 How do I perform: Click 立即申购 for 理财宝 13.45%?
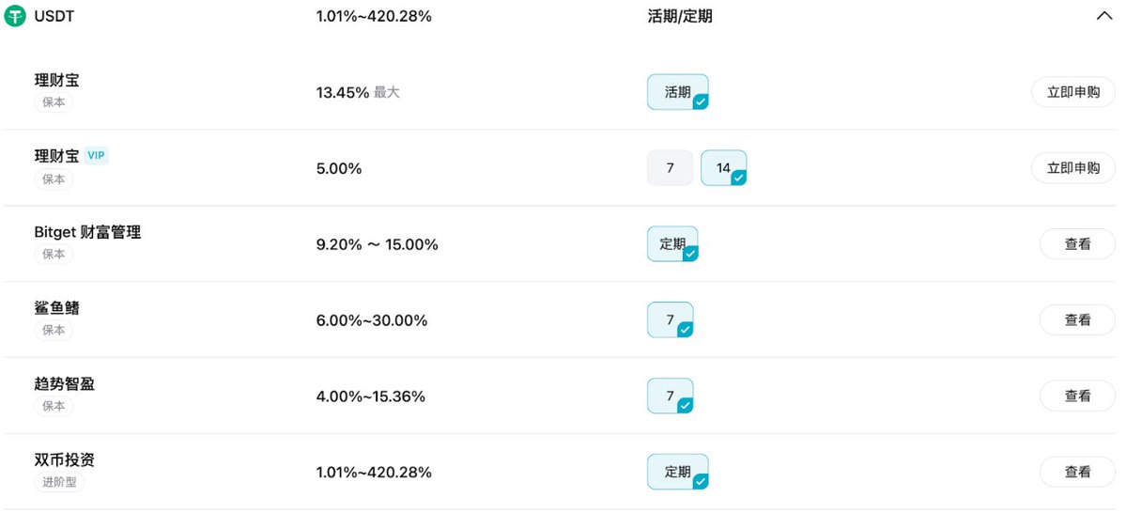tap(1073, 92)
